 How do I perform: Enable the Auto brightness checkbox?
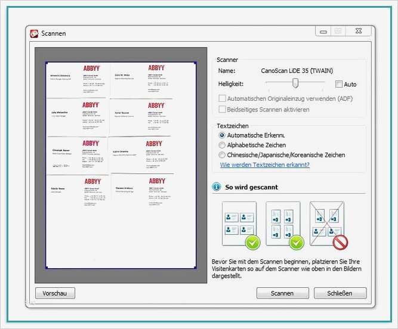pyautogui.click(x=338, y=84)
